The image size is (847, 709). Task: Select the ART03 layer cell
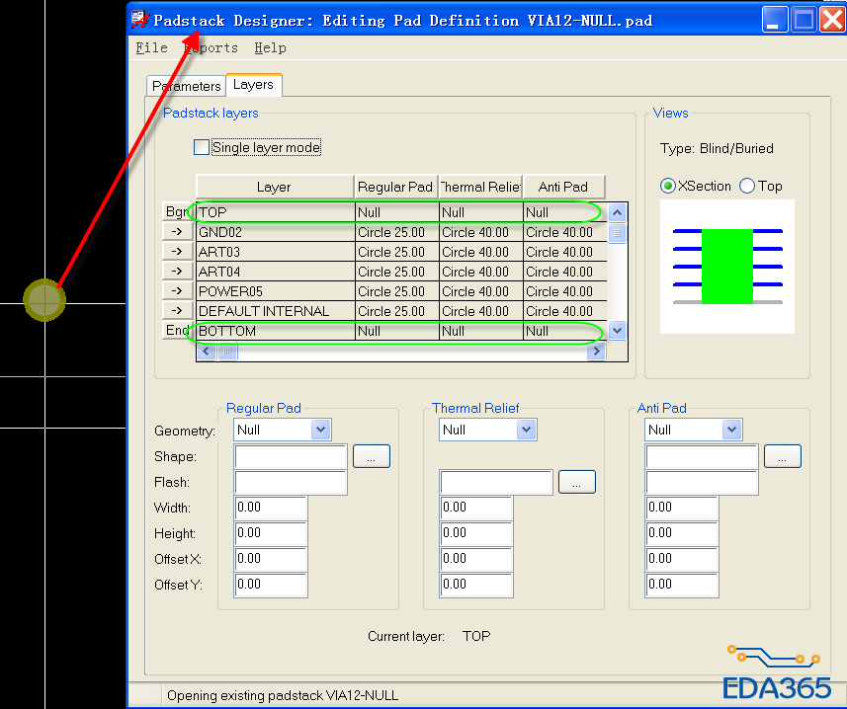276,252
